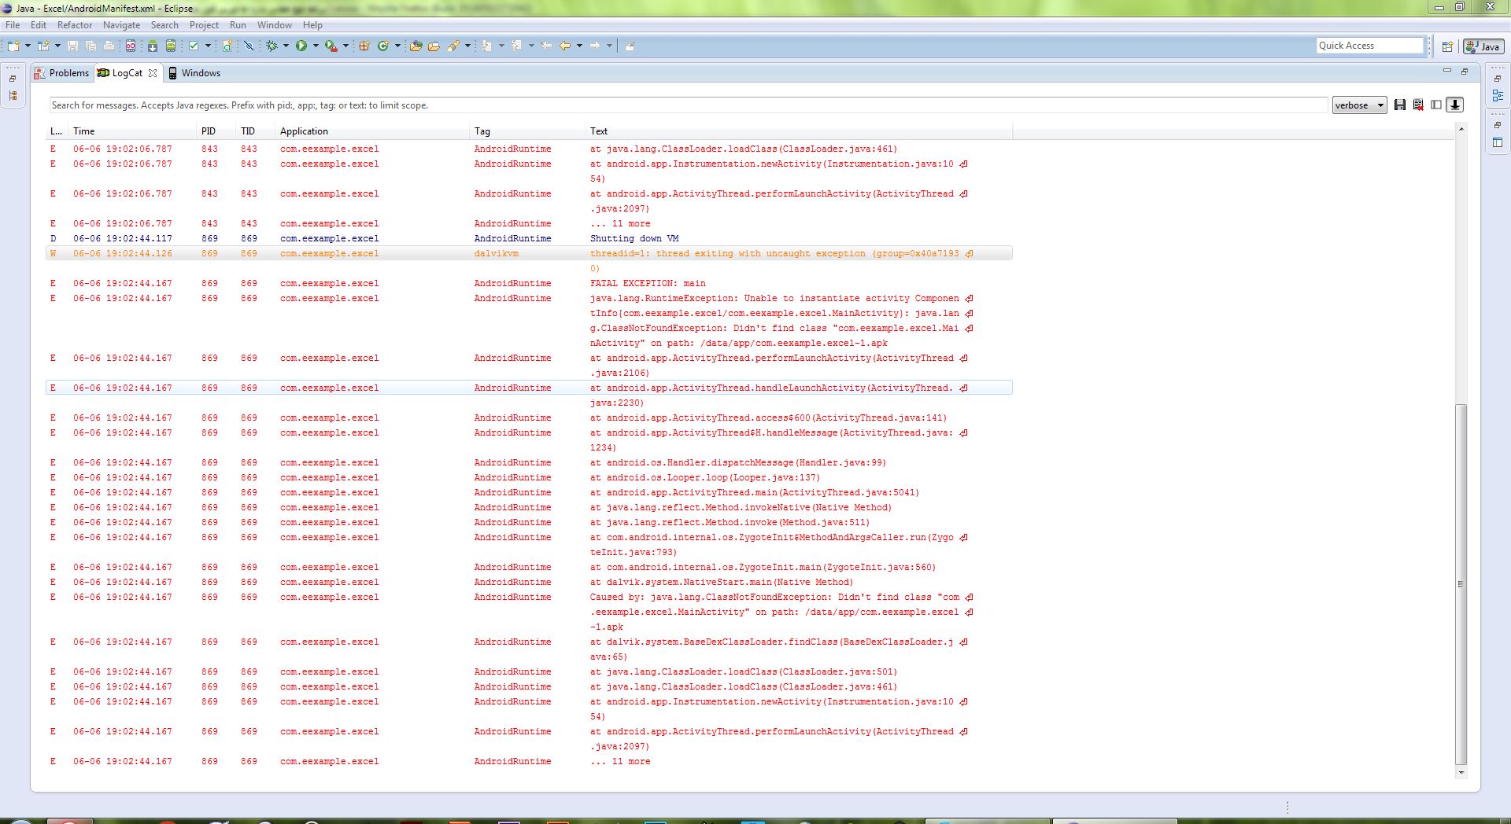This screenshot has width=1511, height=824.
Task: Expand the Back history dropdown arrow
Action: click(x=579, y=46)
